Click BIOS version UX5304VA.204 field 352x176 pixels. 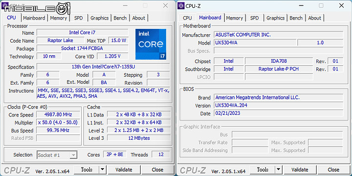coord(278,106)
